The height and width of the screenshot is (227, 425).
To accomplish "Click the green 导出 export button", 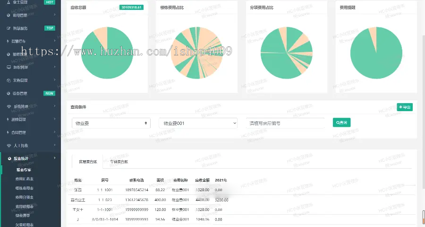I will pyautogui.click(x=405, y=107).
